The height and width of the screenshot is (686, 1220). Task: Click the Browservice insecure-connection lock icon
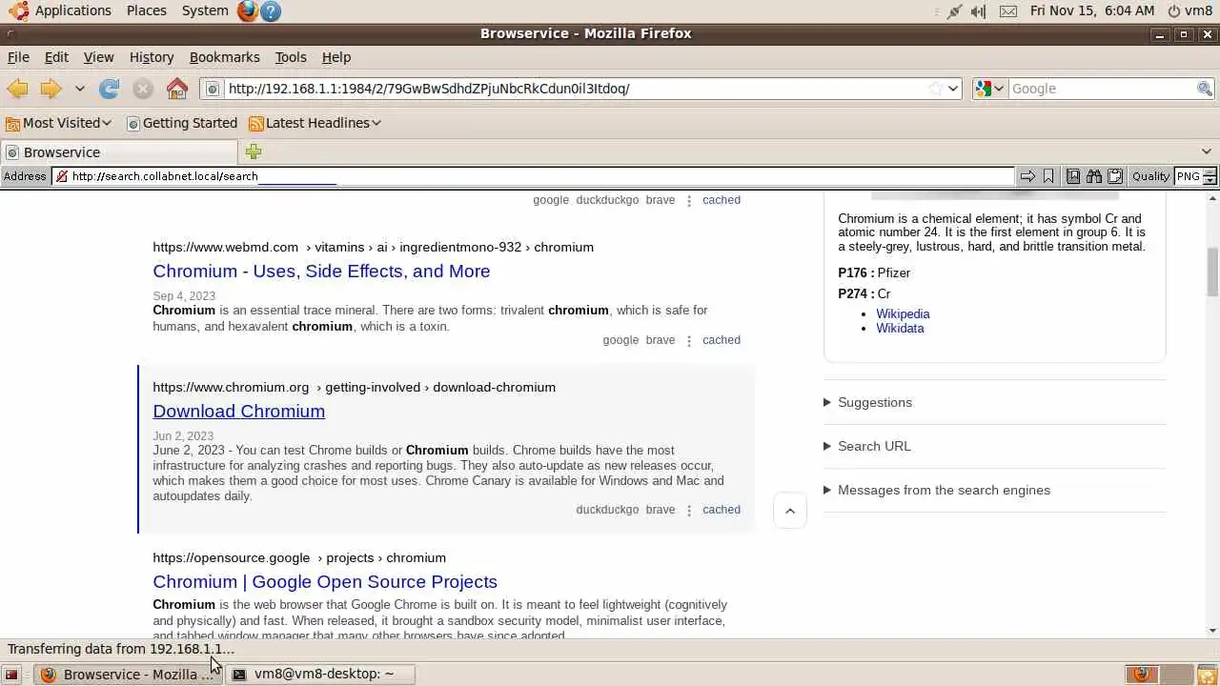point(61,176)
